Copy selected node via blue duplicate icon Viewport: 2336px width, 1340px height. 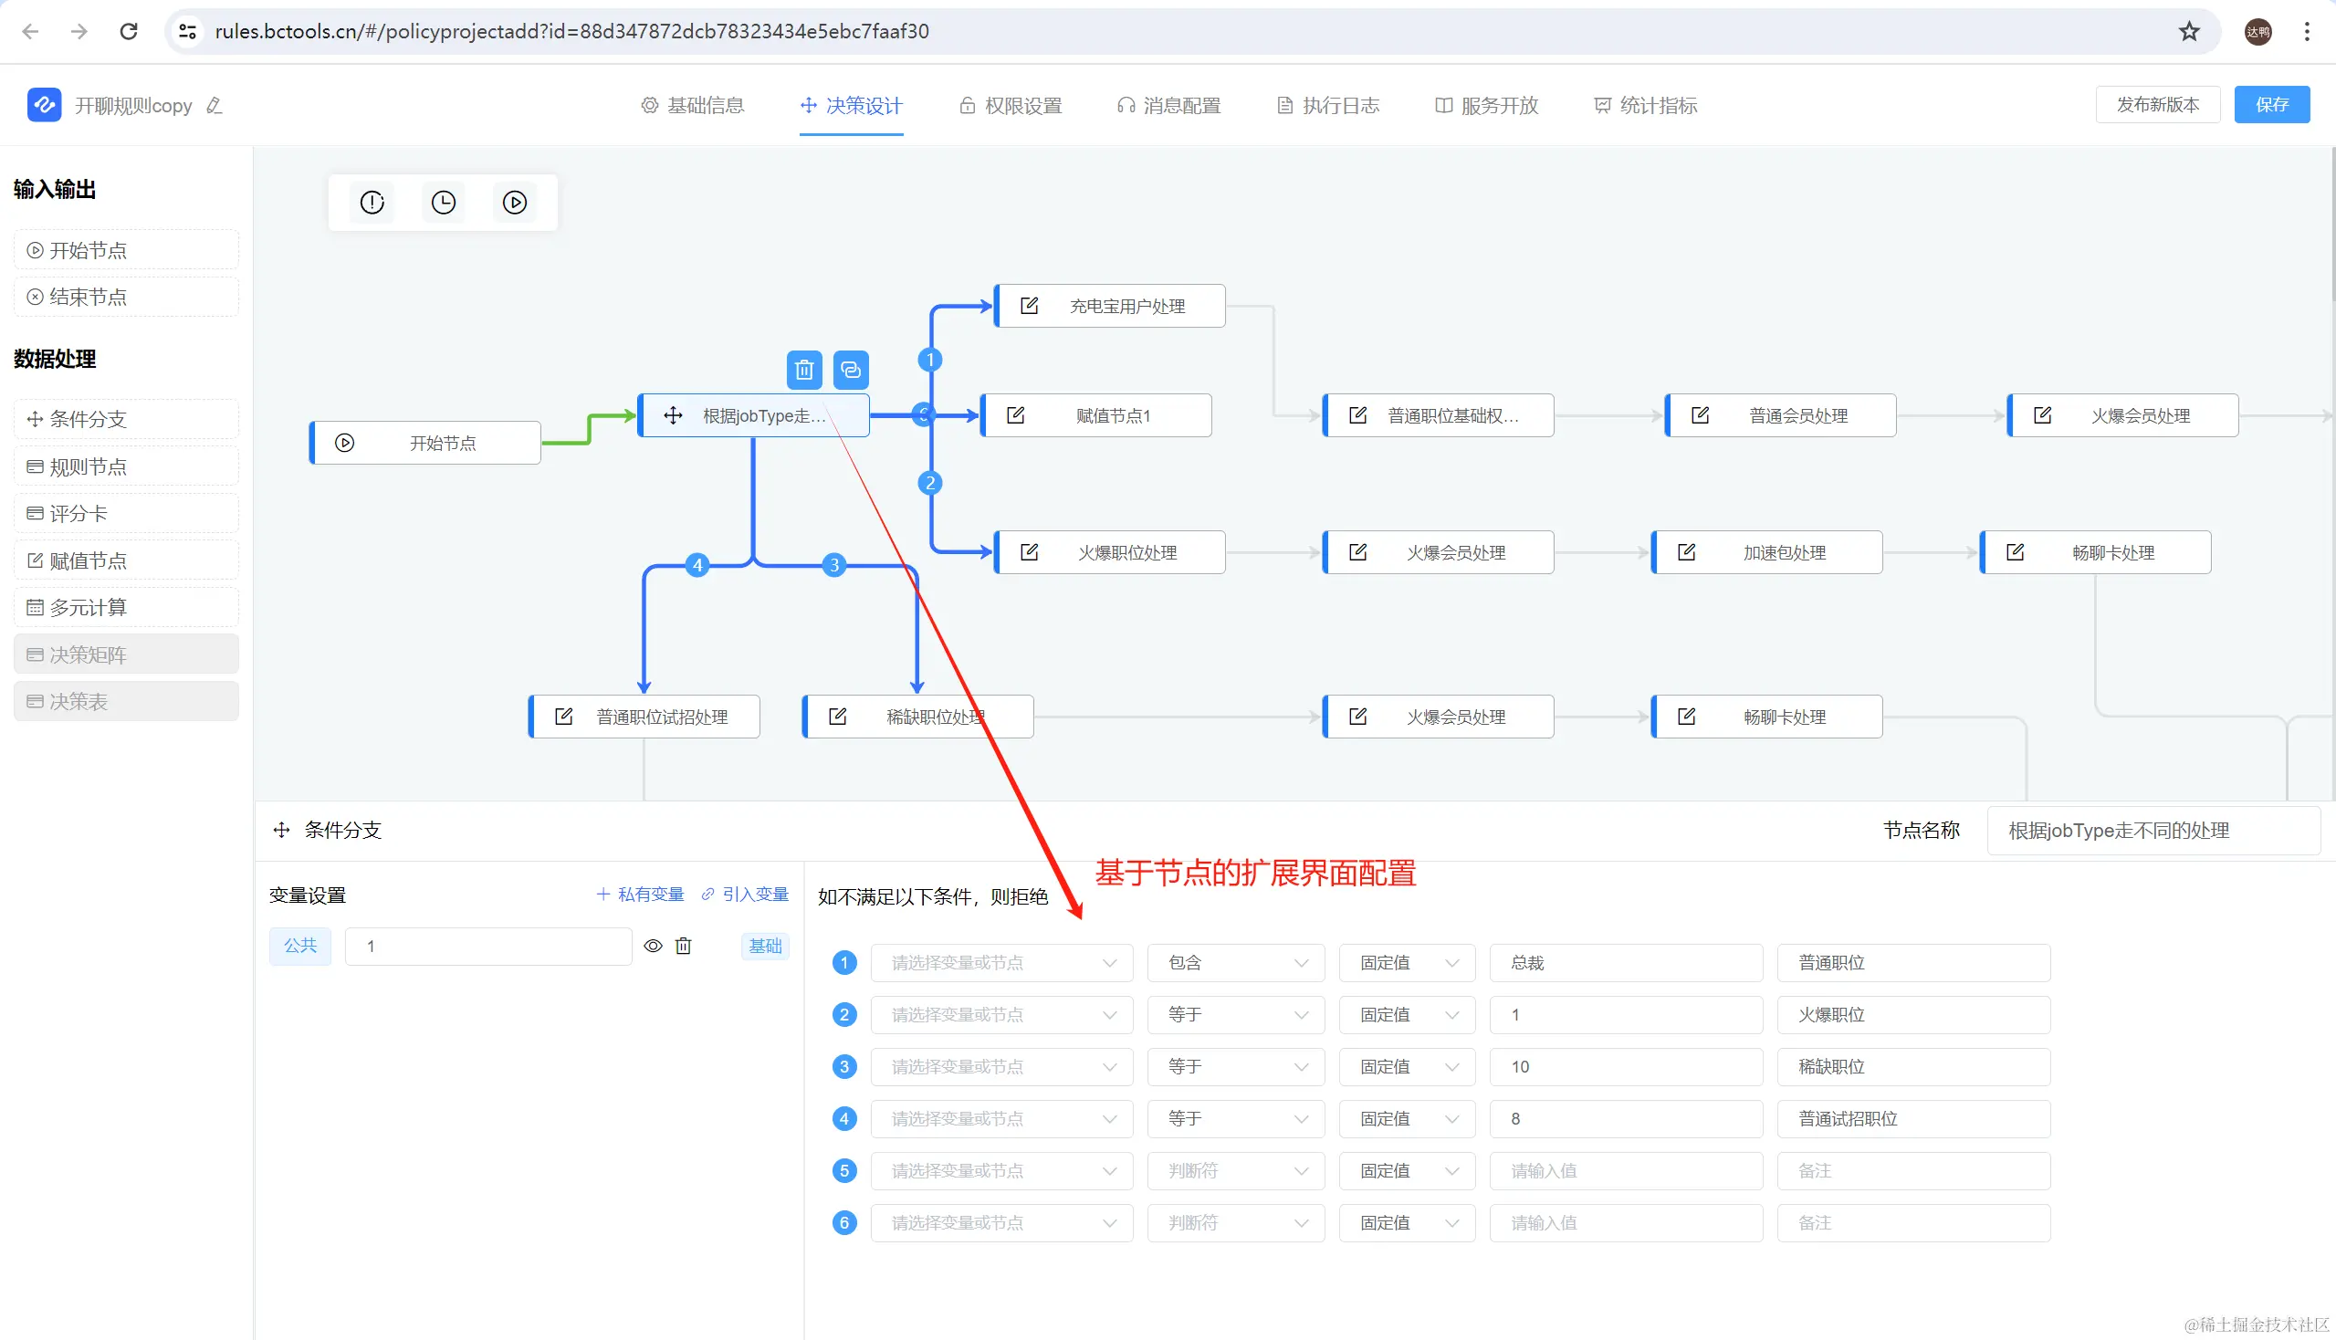coord(851,370)
